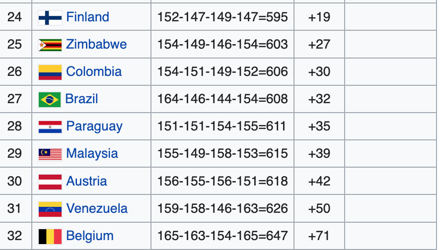Follow the Austria link

(86, 181)
